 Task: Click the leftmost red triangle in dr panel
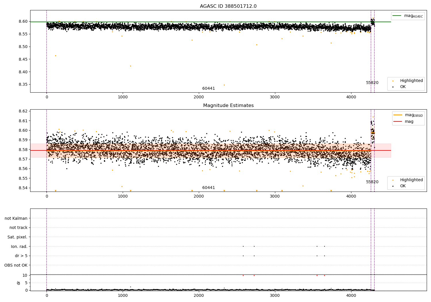tap(243, 275)
